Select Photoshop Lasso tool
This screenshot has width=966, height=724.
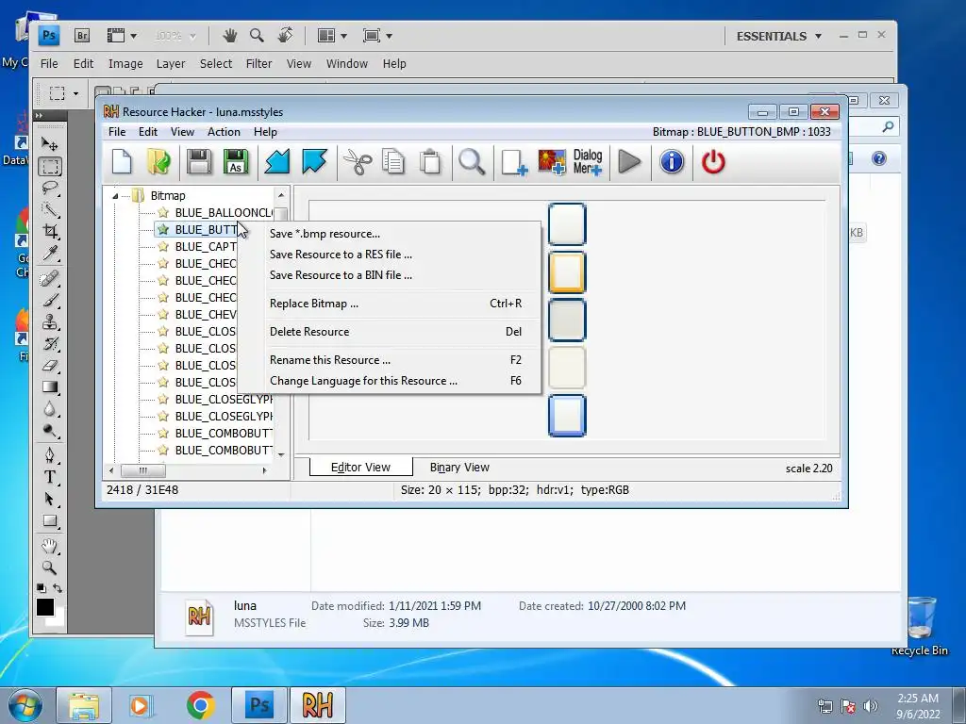pos(50,188)
